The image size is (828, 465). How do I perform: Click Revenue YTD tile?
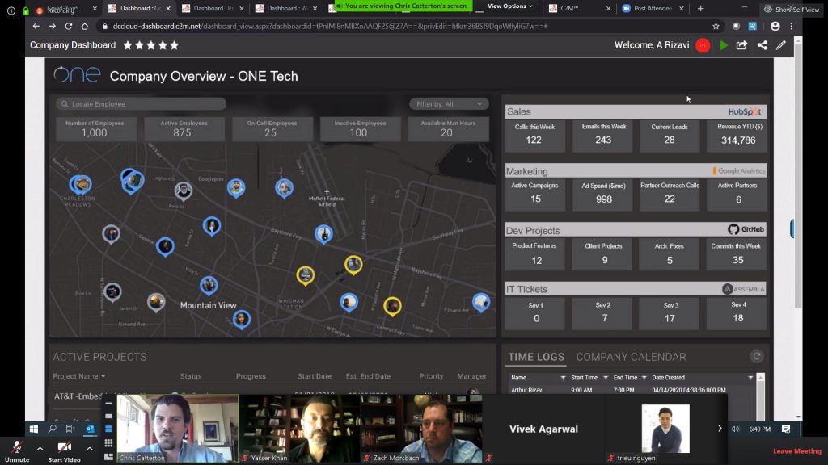tap(737, 135)
